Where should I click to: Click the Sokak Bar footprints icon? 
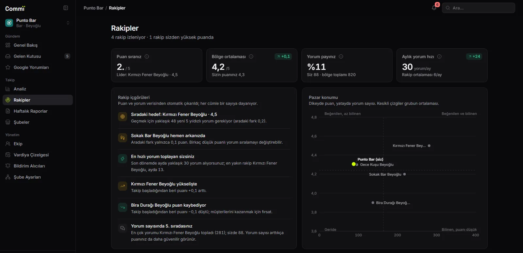[123, 138]
